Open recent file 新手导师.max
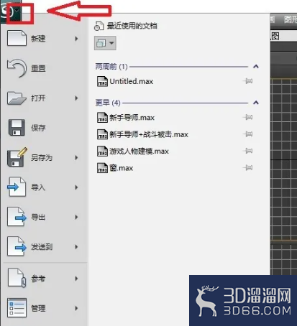Screen dimensions: 297x326 [132, 118]
